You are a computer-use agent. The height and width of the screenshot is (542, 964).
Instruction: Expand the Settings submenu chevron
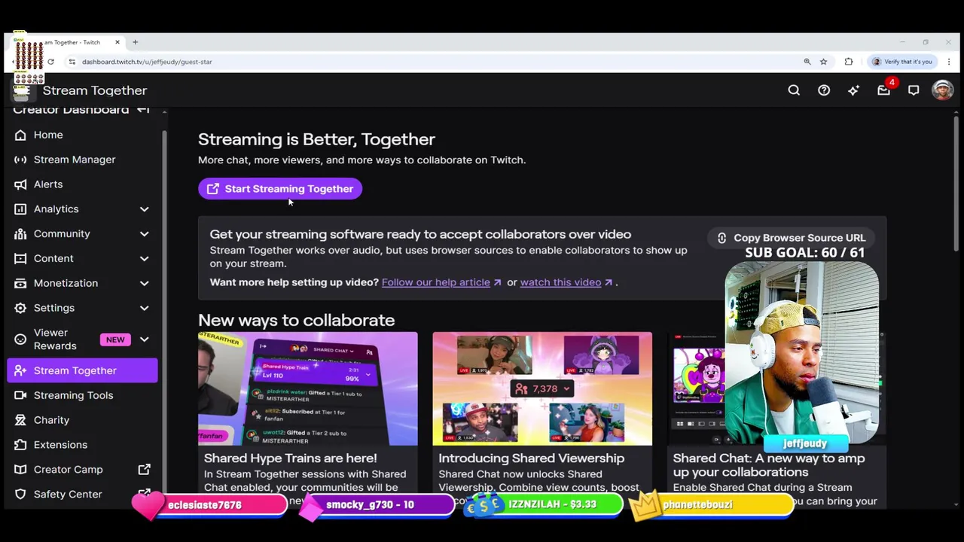(144, 308)
